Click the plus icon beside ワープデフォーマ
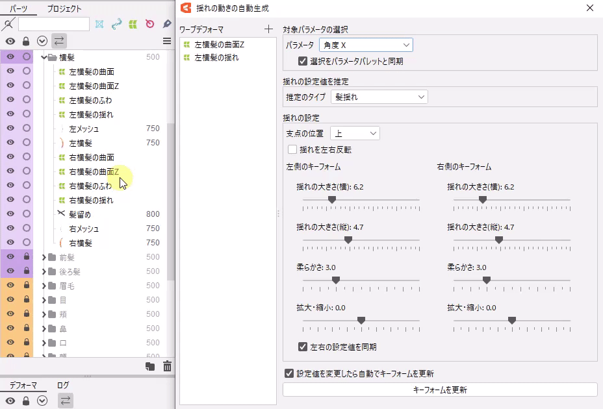 (x=269, y=29)
